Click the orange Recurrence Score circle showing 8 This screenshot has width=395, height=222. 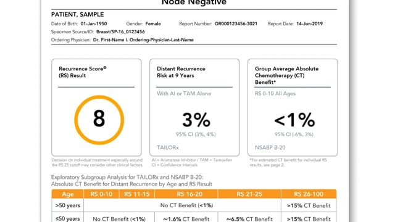pyautogui.click(x=99, y=120)
